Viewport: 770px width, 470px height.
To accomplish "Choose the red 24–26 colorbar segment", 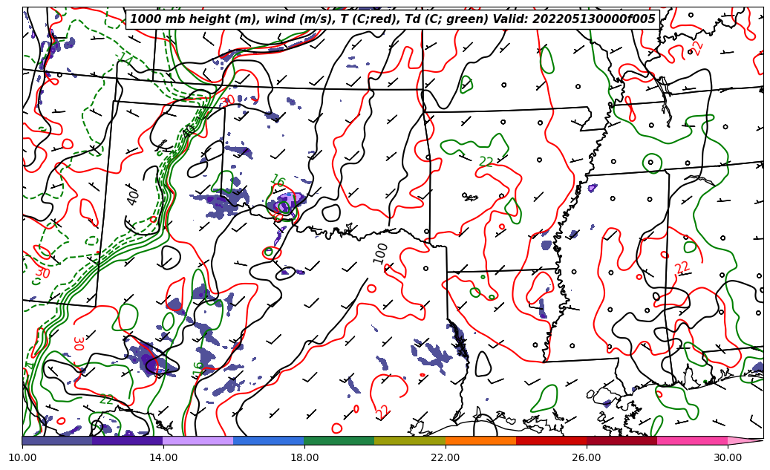I will pos(551,440).
